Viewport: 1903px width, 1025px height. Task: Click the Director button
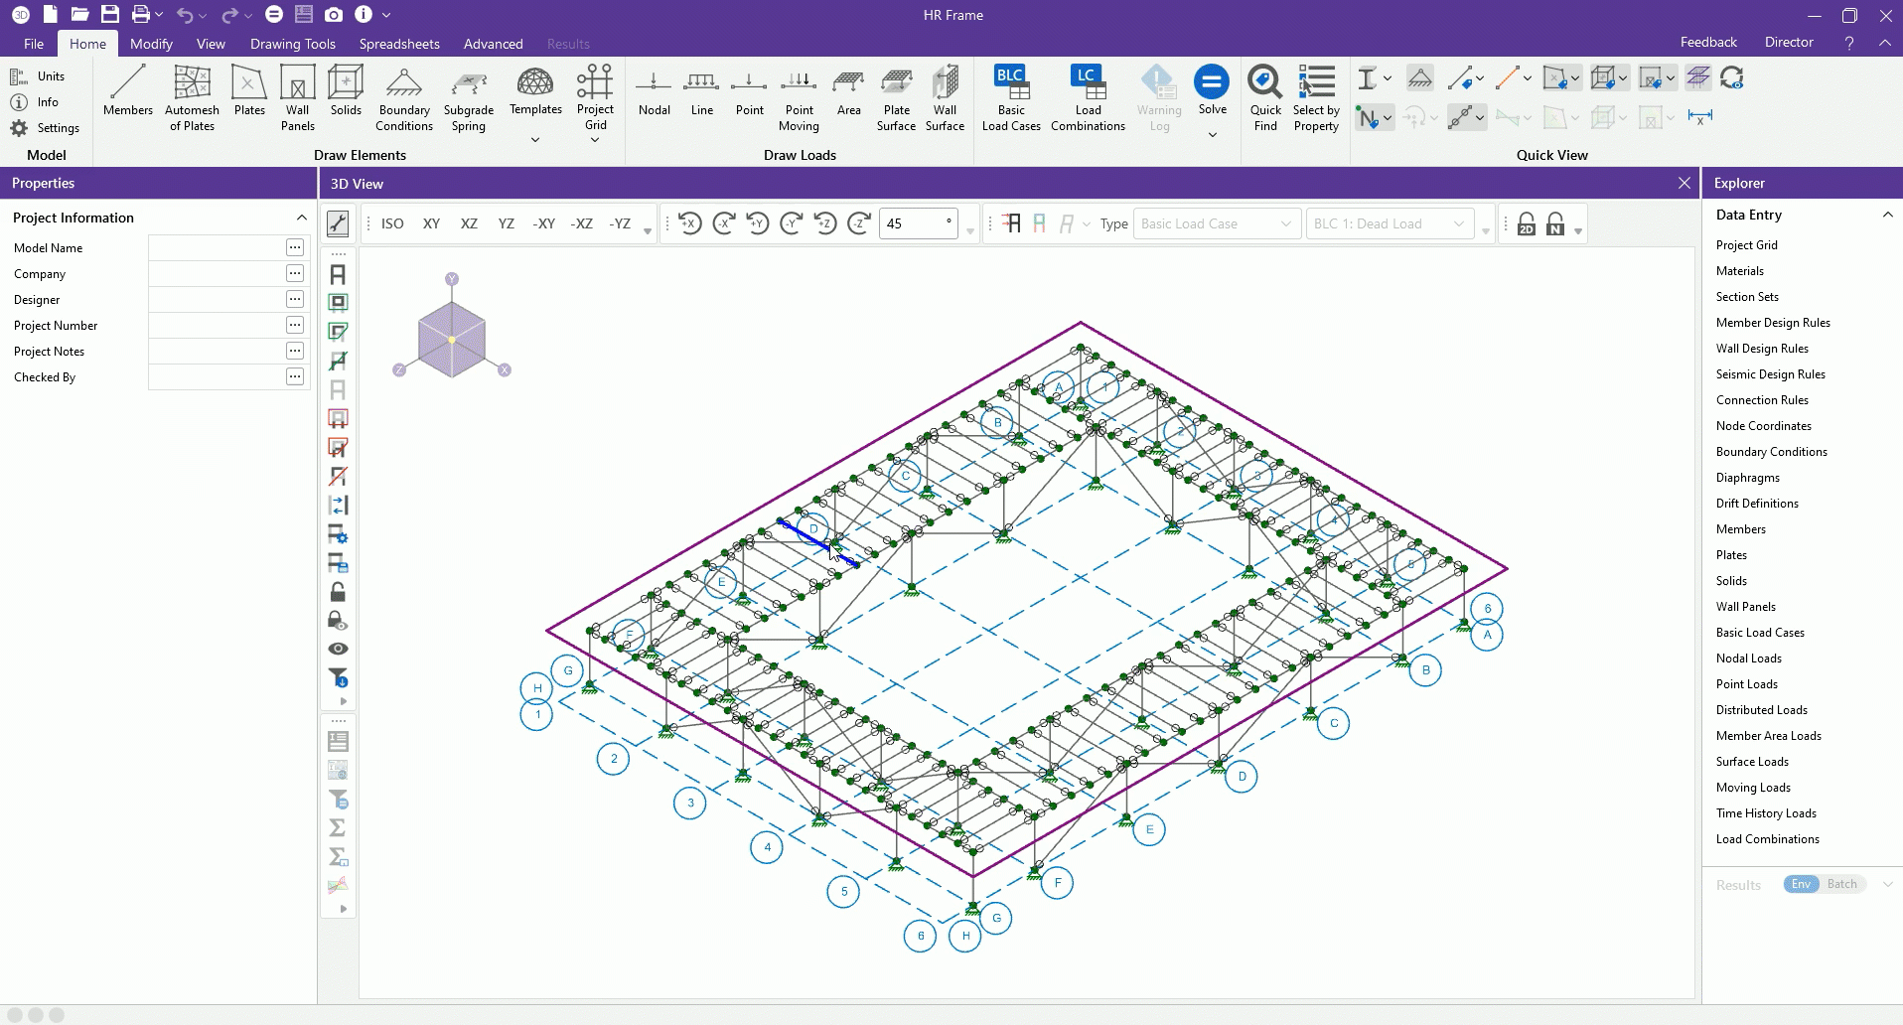1787,42
